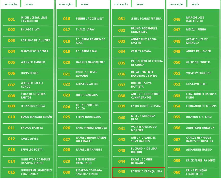
Task: Click the NOME header above Penihel Roosewelt
Action: click(85, 5)
